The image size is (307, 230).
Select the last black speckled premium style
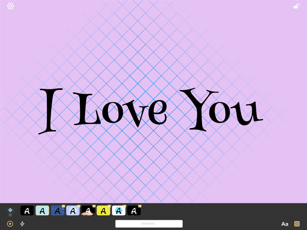point(134,211)
